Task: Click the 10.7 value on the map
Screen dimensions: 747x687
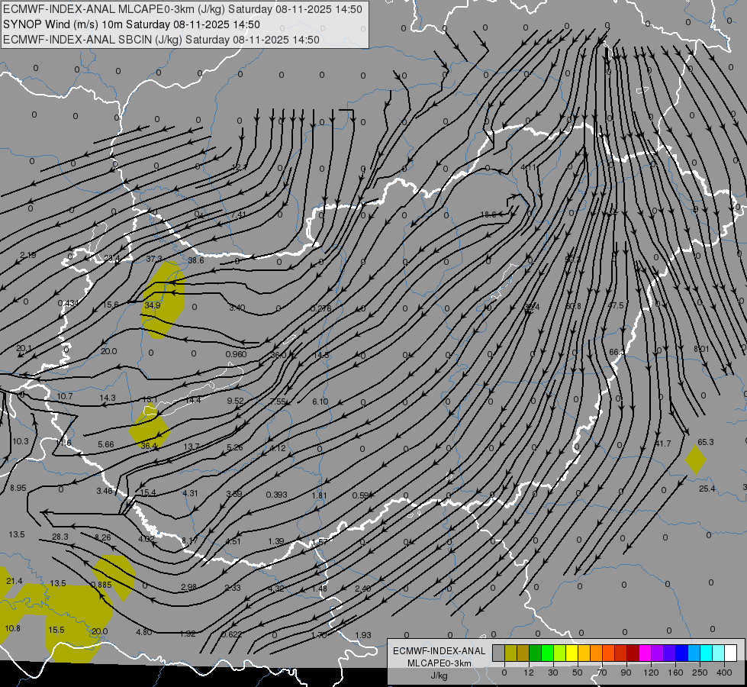Action: pos(65,396)
